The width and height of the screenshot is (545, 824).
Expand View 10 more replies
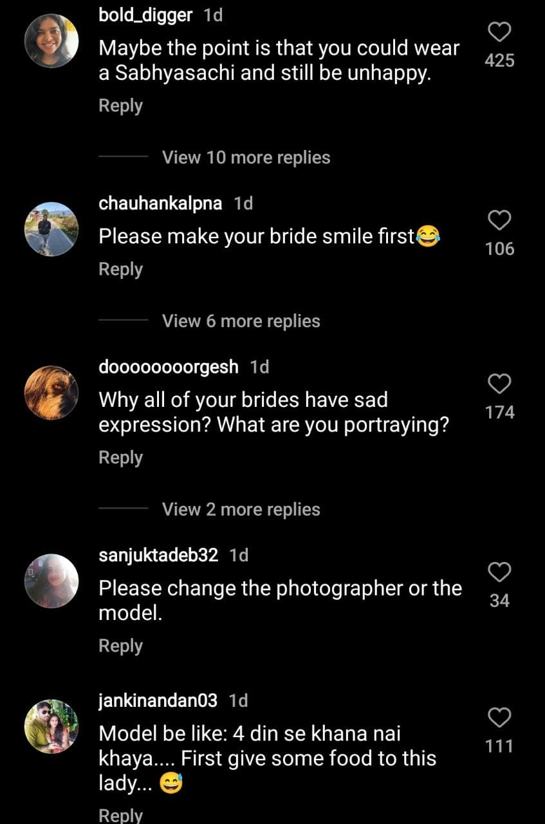pos(246,158)
